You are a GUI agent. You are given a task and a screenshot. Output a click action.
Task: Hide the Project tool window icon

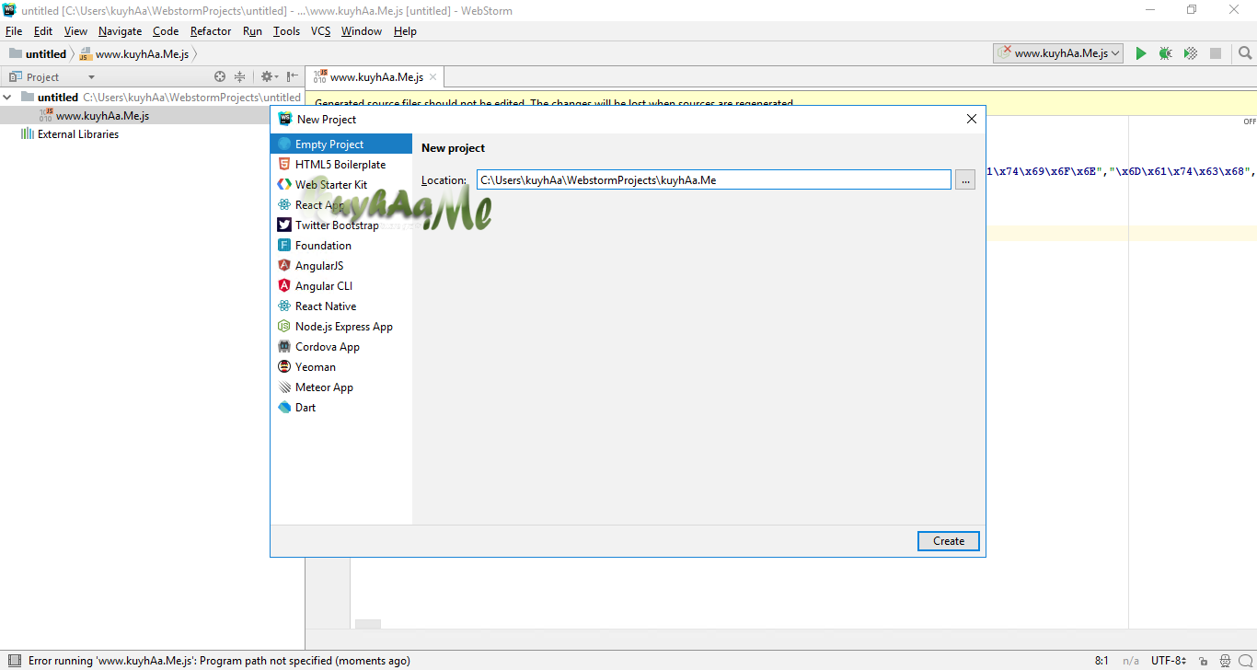292,77
